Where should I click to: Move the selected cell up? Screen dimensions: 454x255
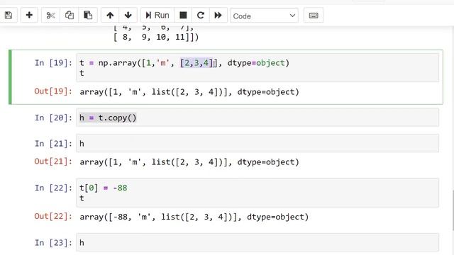pyautogui.click(x=110, y=16)
